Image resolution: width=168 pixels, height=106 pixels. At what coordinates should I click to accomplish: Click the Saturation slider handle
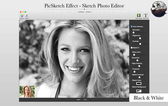pos(134,32)
